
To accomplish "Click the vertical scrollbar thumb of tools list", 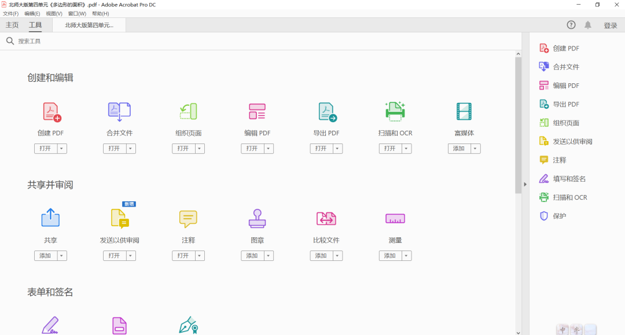I will (518, 126).
